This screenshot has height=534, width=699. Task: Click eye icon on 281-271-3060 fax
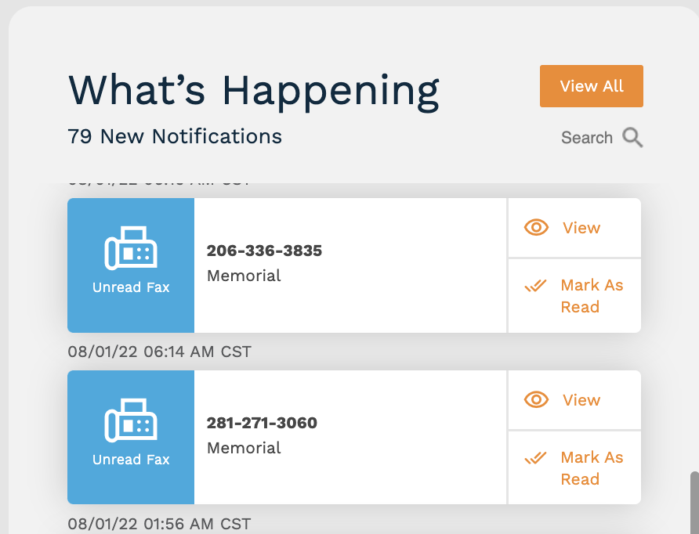point(536,399)
